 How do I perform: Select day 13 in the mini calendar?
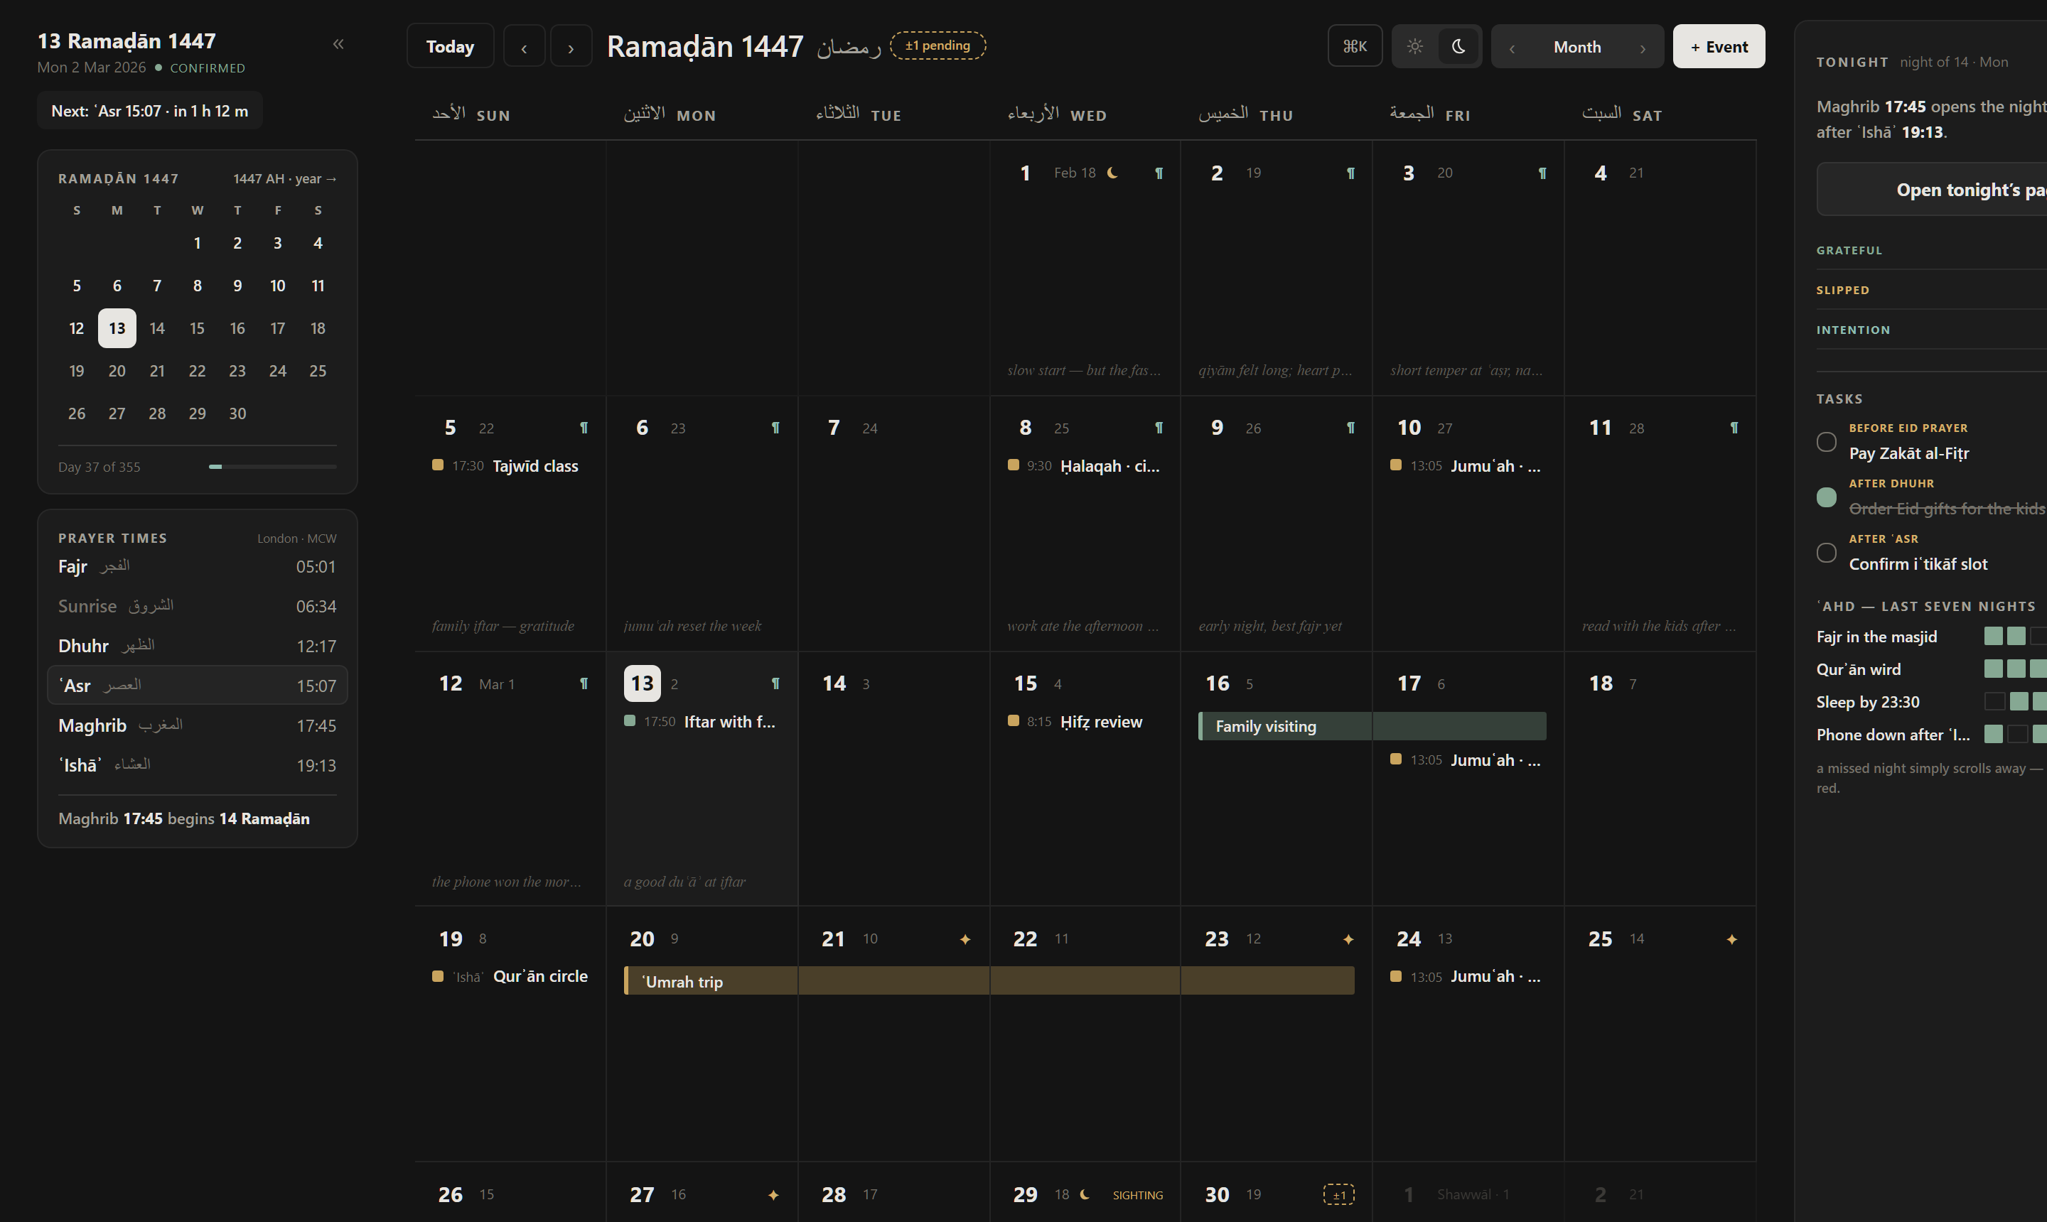pos(117,328)
